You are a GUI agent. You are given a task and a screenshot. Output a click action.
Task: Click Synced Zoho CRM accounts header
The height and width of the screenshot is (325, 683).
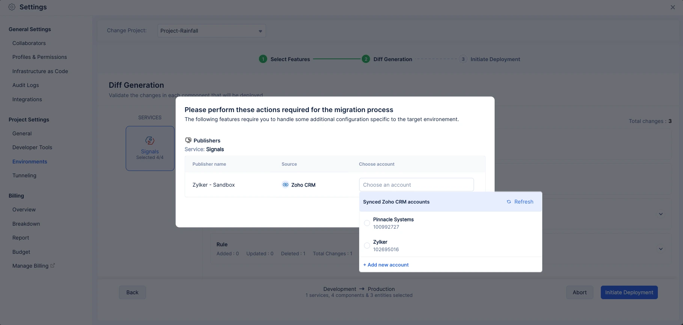pos(396,202)
